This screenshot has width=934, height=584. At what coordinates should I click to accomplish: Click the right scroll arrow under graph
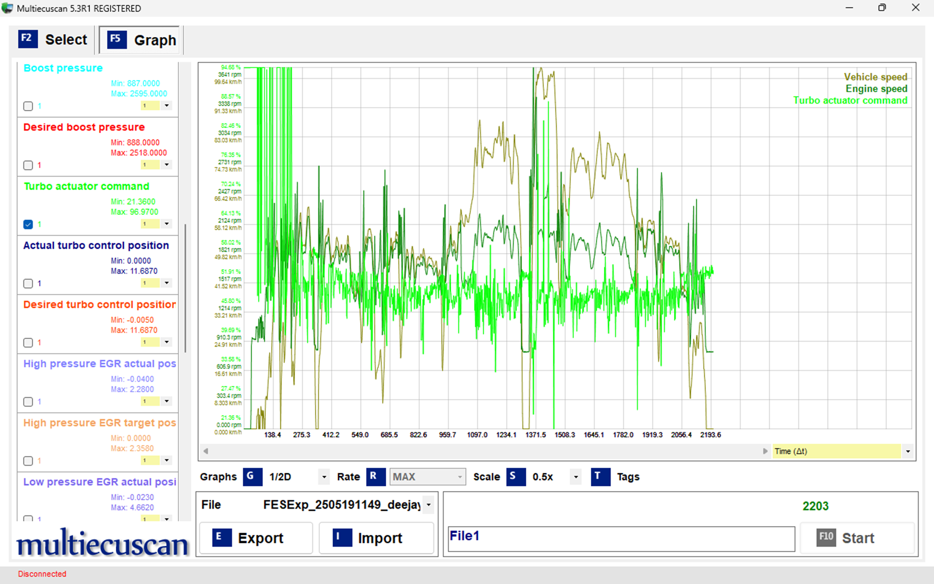[x=765, y=451]
